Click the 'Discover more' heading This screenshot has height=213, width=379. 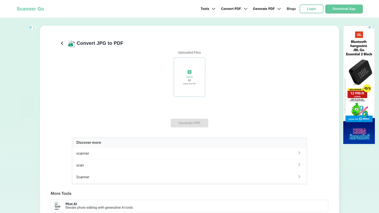point(89,142)
